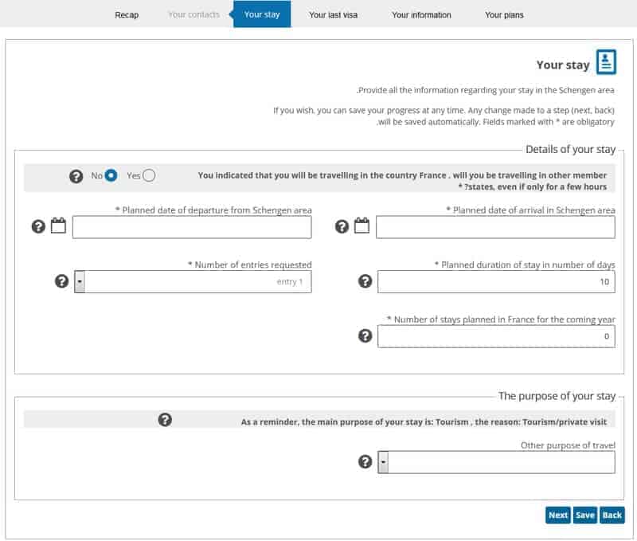Go to the Recap tab

[x=127, y=14]
